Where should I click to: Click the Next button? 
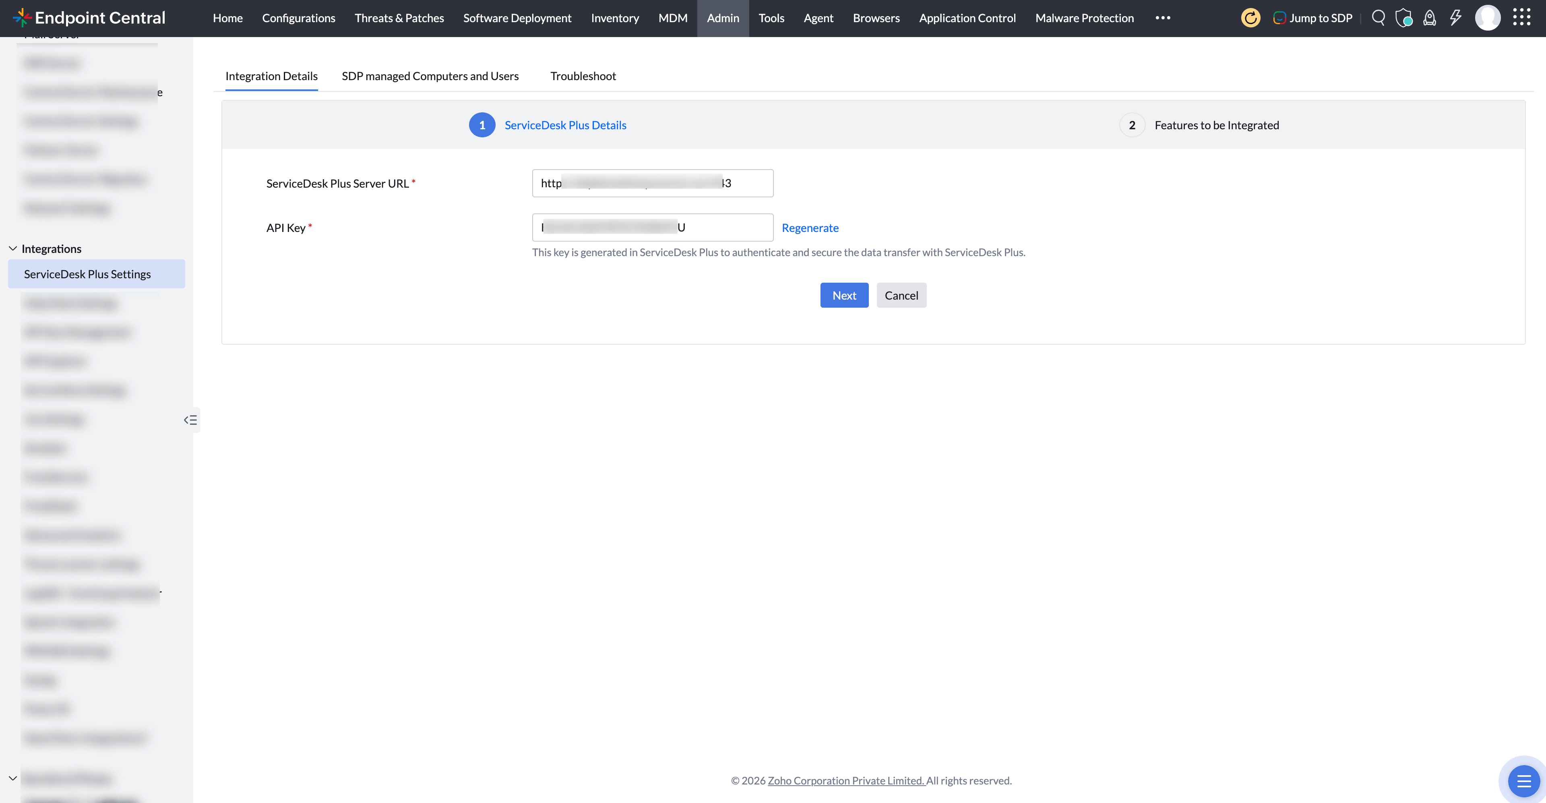(x=844, y=295)
